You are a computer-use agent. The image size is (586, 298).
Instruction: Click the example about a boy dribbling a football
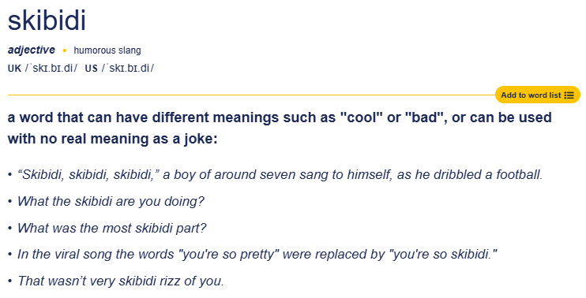280,174
